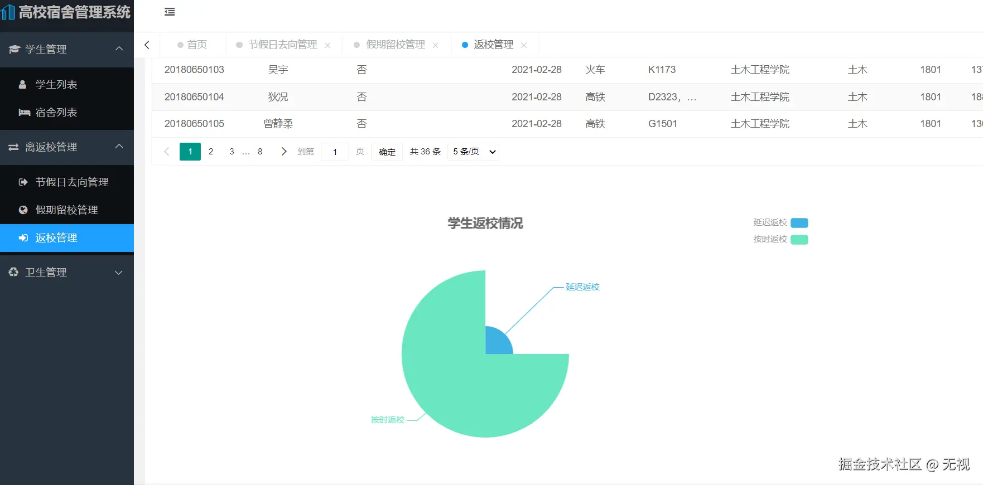Image resolution: width=983 pixels, height=485 pixels.
Task: Select 返校管理 in the sidebar
Action: (x=67, y=237)
